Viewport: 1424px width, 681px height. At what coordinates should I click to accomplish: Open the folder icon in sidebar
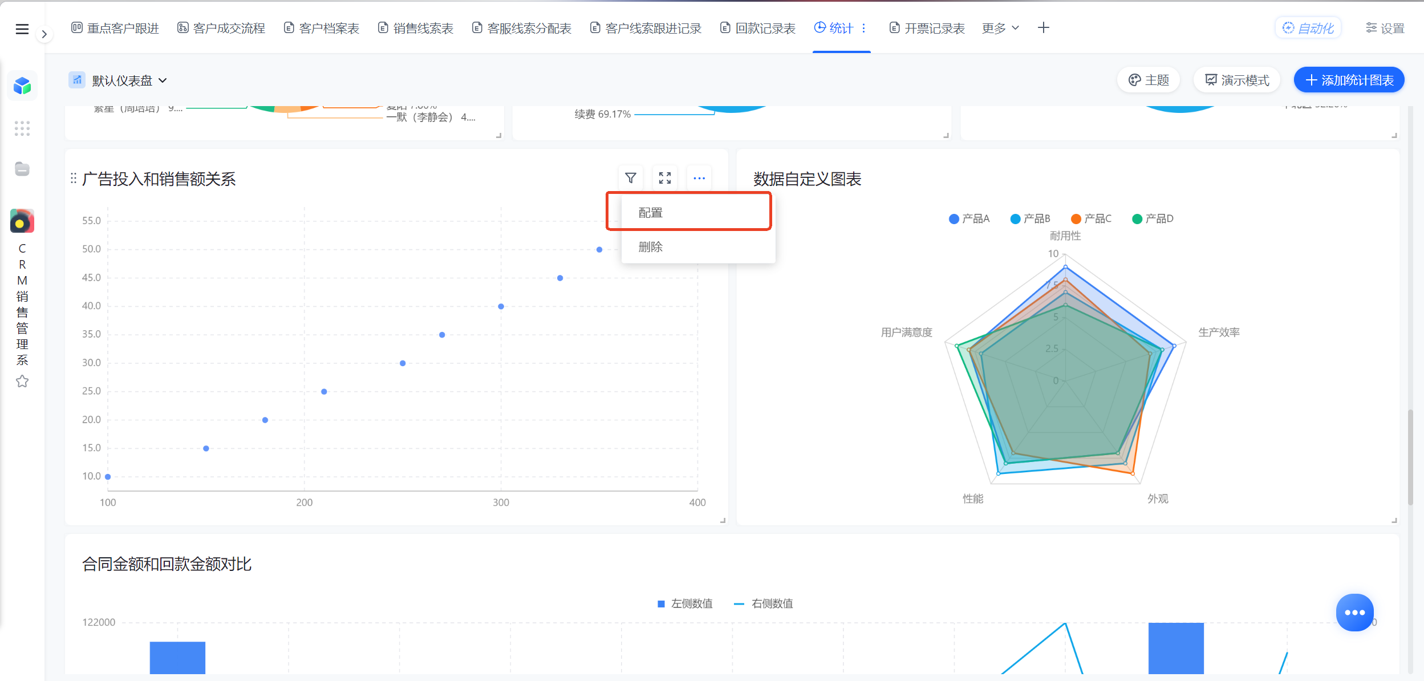click(x=22, y=169)
